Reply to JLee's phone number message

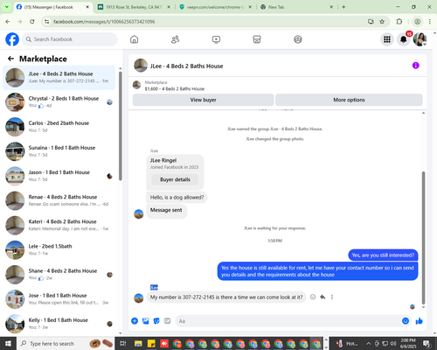(323, 297)
